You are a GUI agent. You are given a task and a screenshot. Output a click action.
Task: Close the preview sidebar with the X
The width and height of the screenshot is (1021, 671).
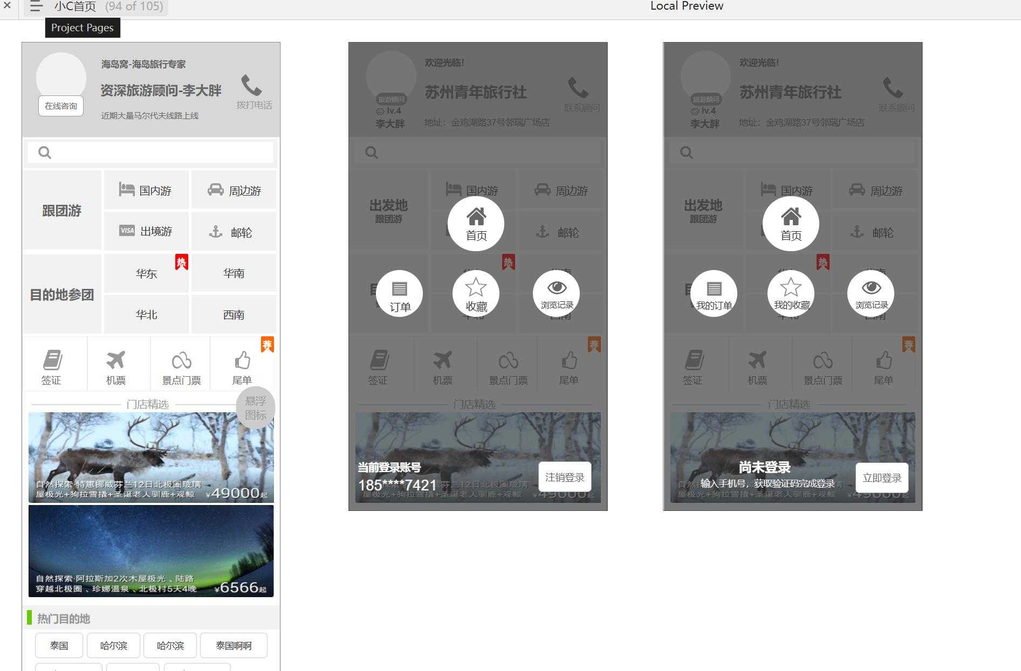pos(8,6)
